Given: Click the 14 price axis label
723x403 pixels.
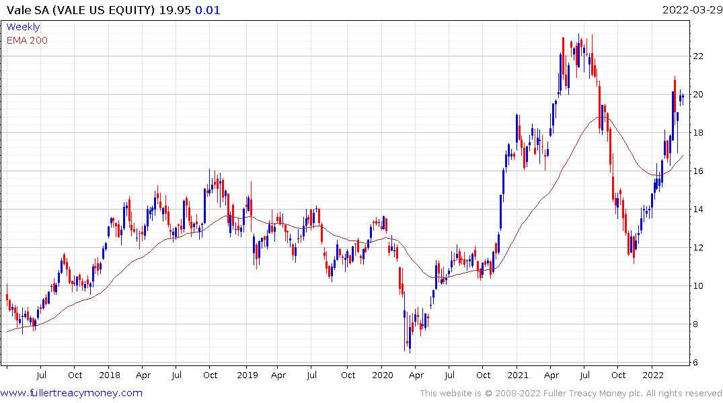Looking at the screenshot, I should click(x=698, y=209).
